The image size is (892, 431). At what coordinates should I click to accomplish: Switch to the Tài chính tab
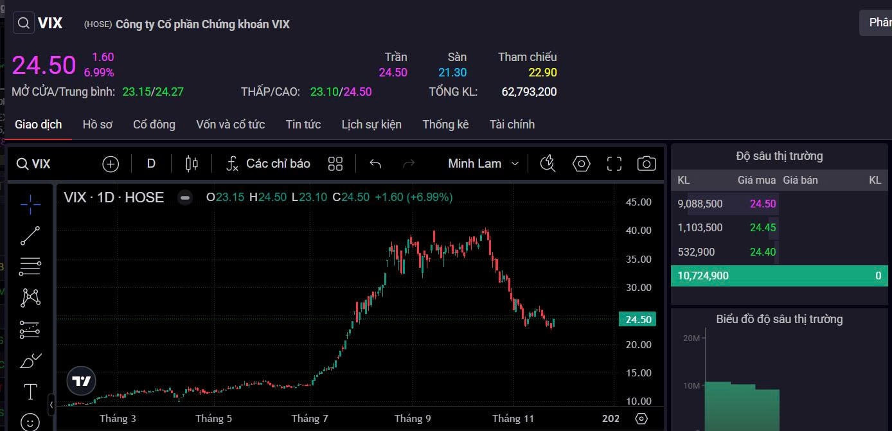point(512,125)
